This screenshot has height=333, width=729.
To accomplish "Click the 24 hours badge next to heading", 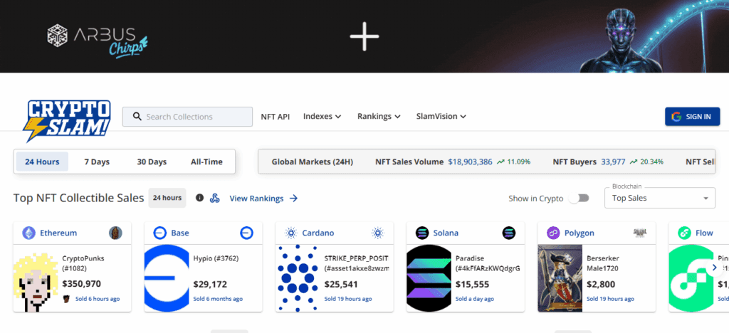I will click(167, 198).
